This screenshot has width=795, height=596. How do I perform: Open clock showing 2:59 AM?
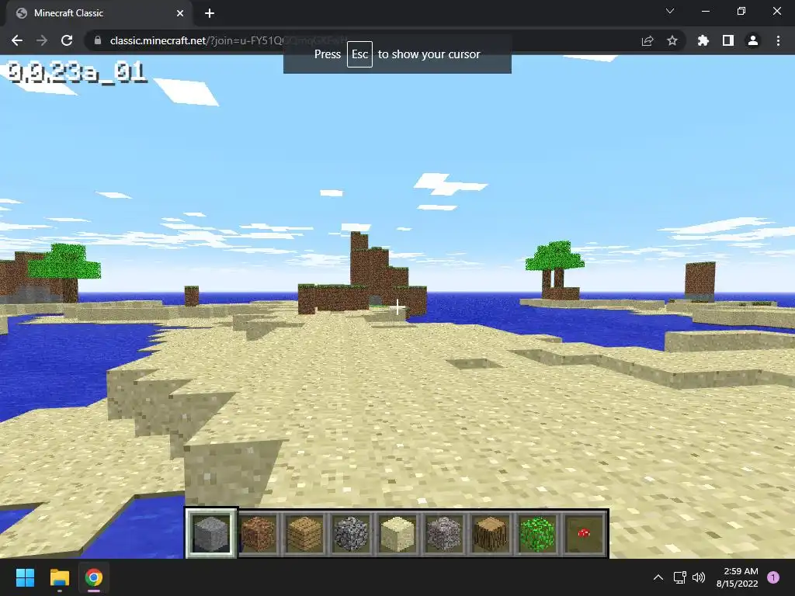click(737, 577)
